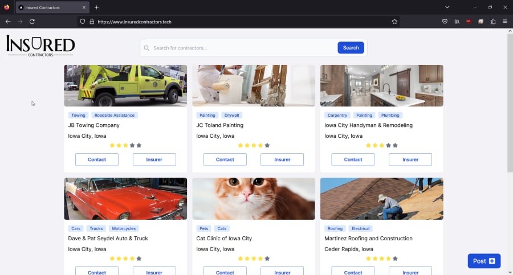Select the Trucks tag
This screenshot has width=513, height=275.
pyautogui.click(x=96, y=228)
